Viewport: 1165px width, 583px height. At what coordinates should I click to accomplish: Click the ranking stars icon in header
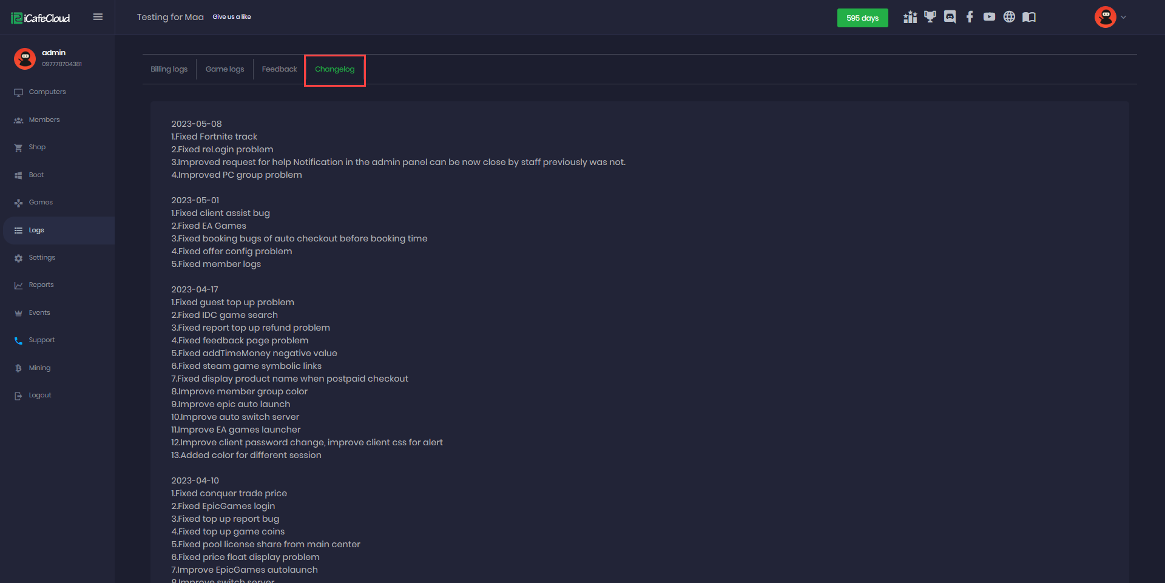coord(910,17)
